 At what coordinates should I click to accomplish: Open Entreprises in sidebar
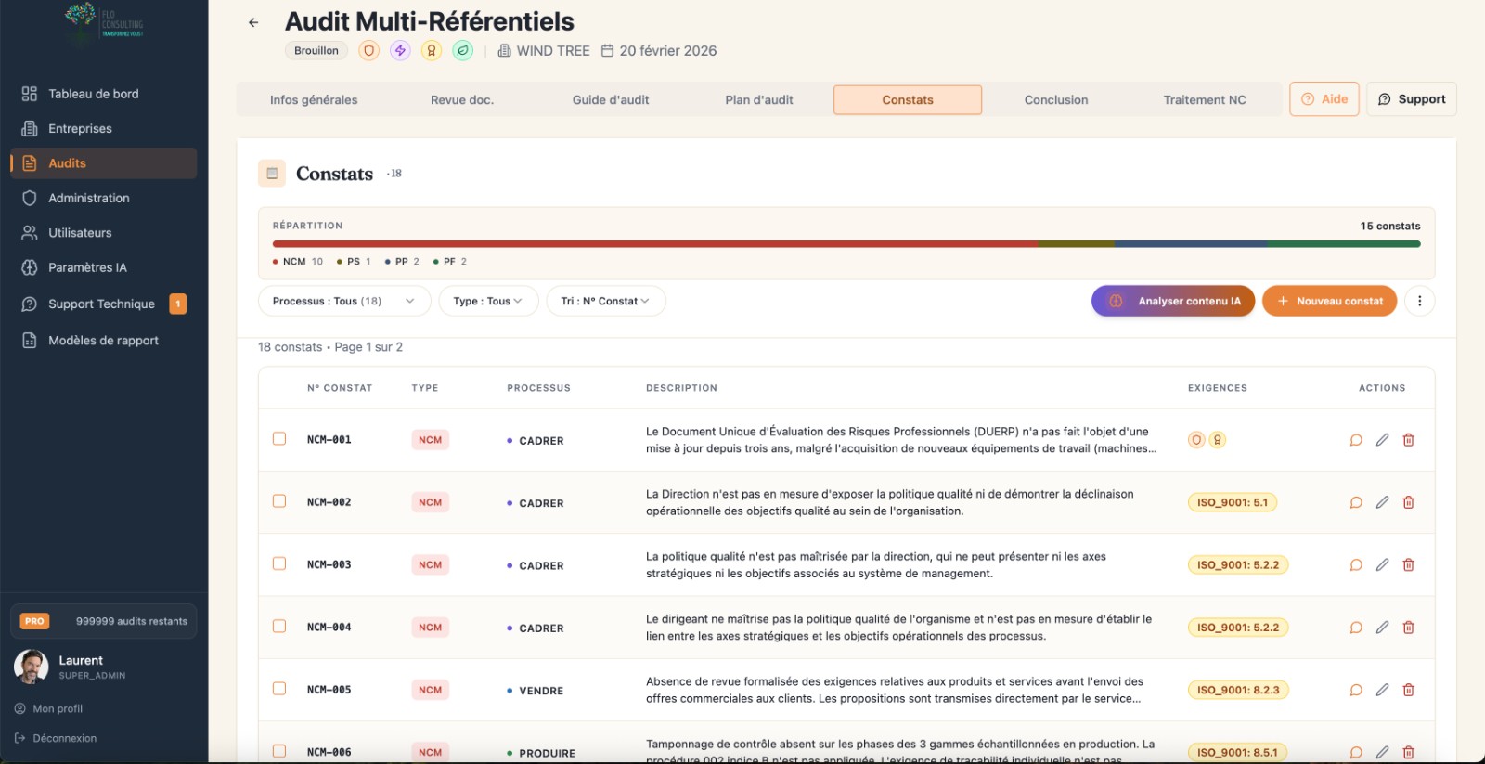(104, 128)
